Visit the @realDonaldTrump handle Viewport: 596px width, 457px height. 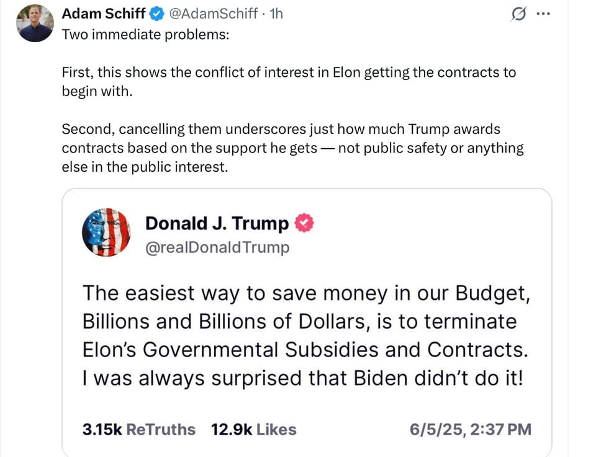[217, 247]
